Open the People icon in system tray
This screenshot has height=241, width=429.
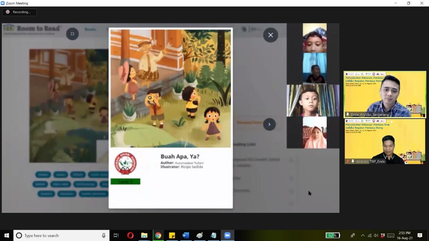pos(353,236)
